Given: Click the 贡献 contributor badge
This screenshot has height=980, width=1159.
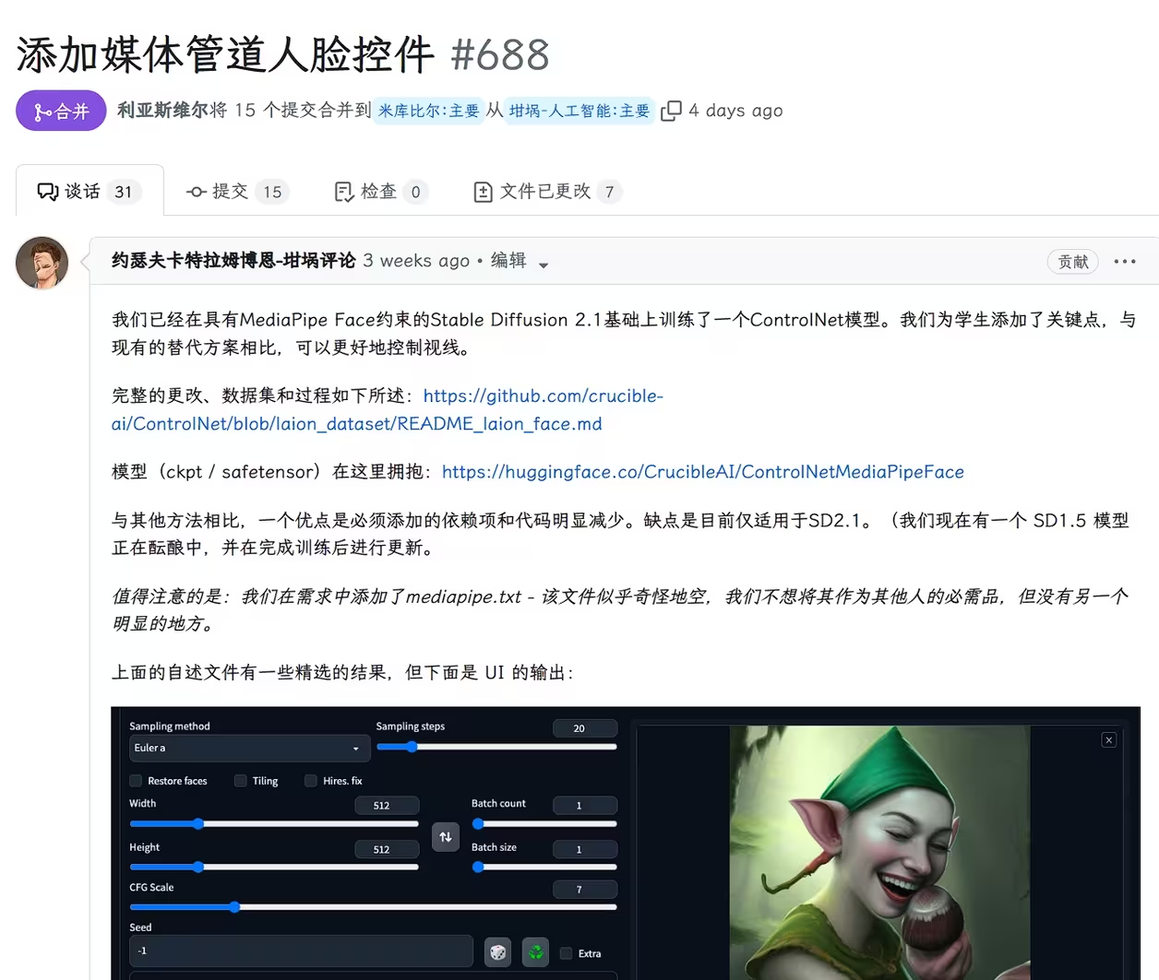Looking at the screenshot, I should (x=1073, y=262).
